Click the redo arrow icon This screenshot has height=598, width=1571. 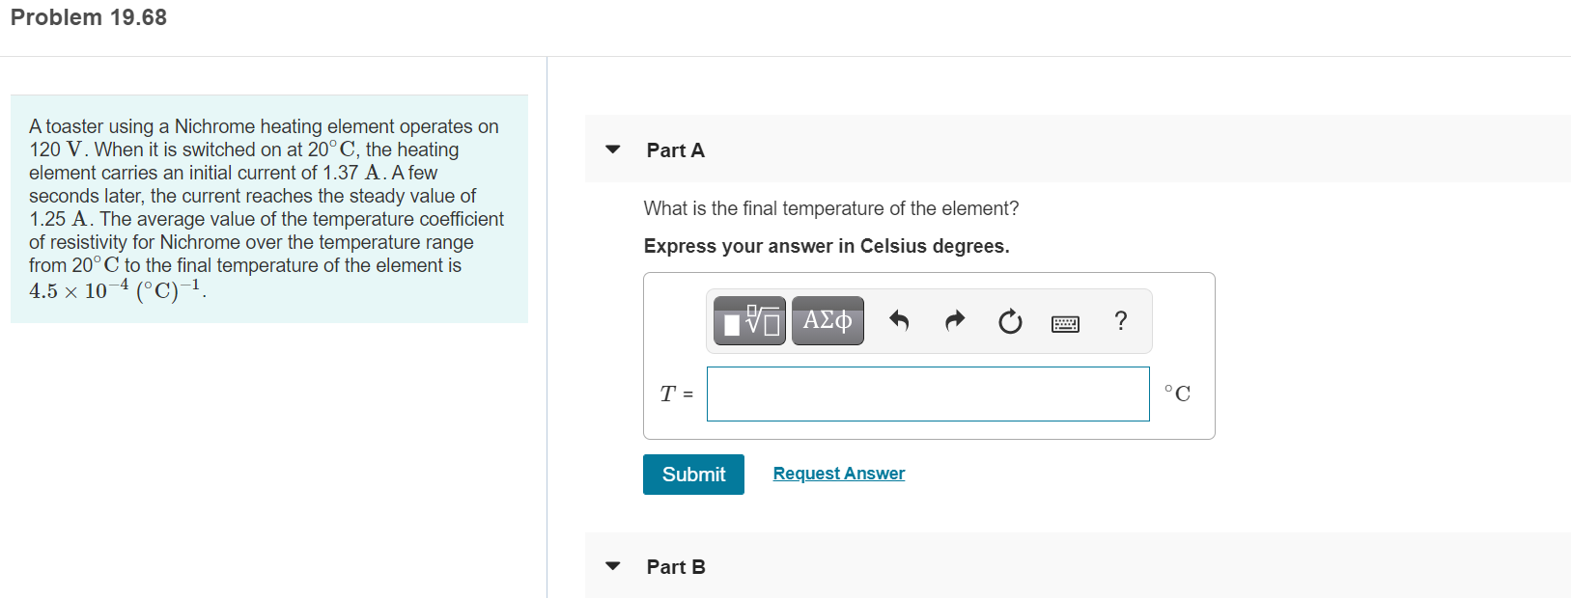954,321
